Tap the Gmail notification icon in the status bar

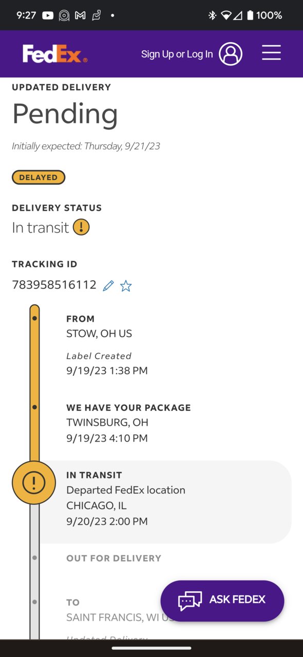(80, 15)
